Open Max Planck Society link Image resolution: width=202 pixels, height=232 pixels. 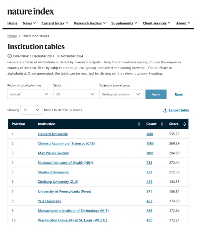click(x=53, y=153)
